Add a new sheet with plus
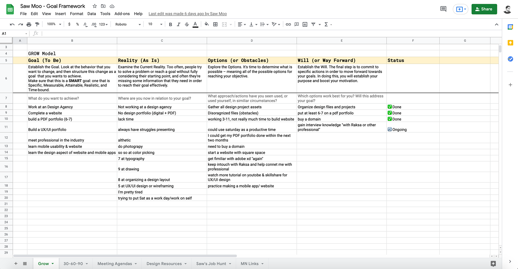 pyautogui.click(x=16, y=264)
